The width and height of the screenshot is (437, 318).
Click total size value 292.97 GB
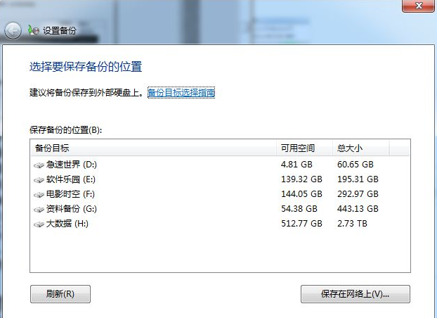coord(358,194)
